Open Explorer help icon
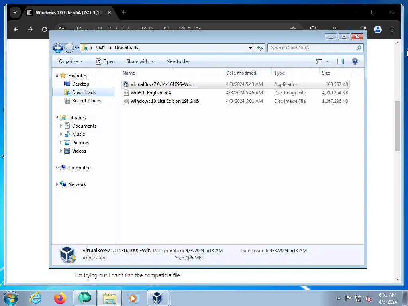The height and width of the screenshot is (306, 408). [355, 61]
